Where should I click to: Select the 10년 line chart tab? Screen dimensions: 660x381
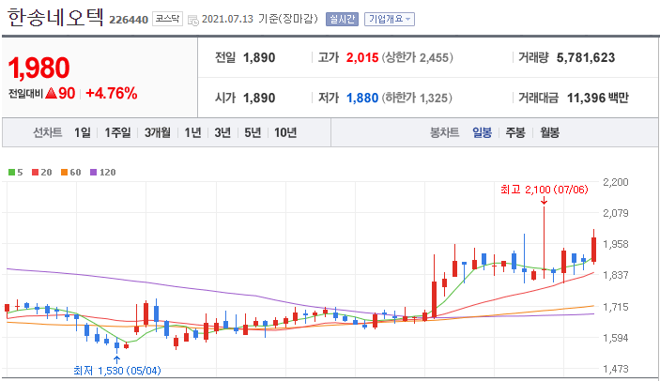pos(285,133)
